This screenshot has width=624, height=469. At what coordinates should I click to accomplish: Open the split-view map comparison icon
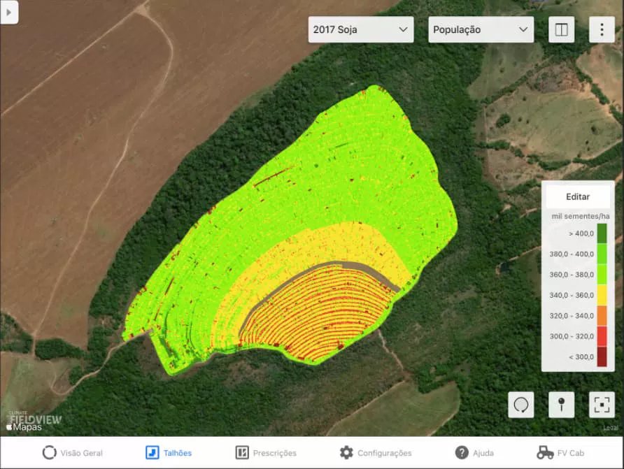click(561, 29)
